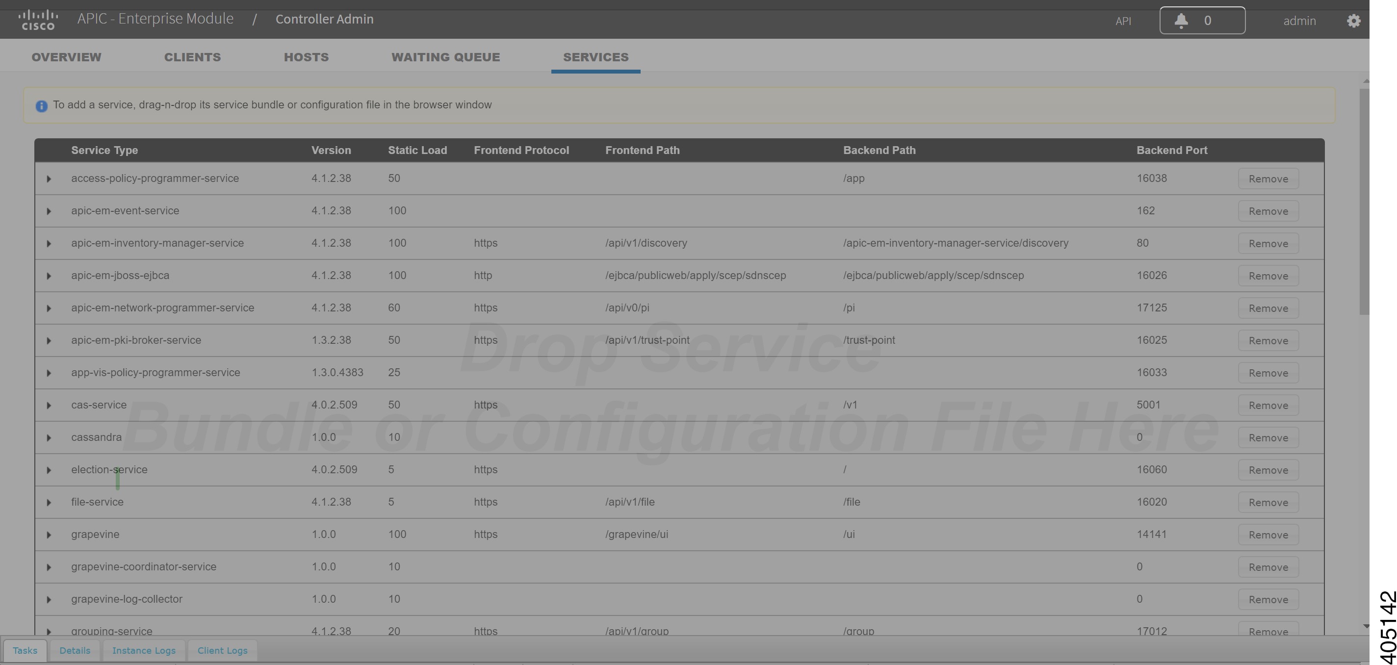1397x665 pixels.
Task: Remove the access-policy-programmer-service
Action: click(1268, 179)
